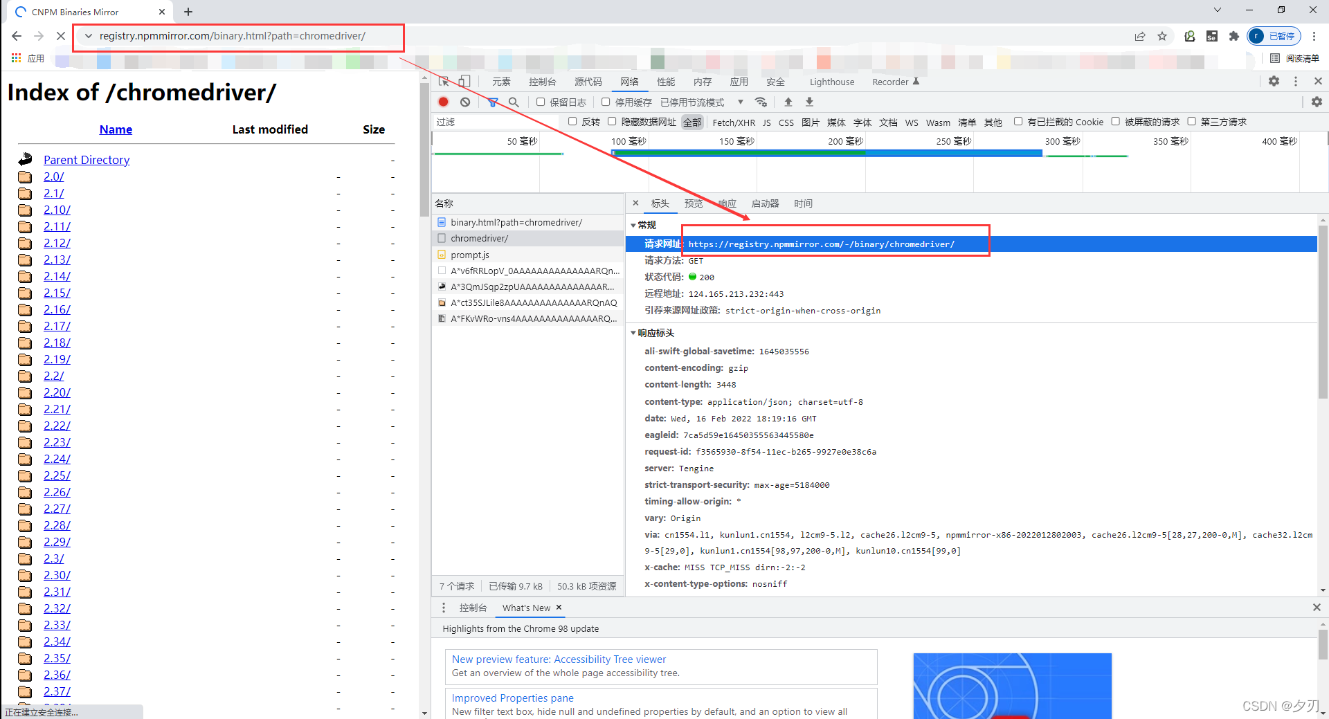Activate the inspect element picker

tap(444, 82)
